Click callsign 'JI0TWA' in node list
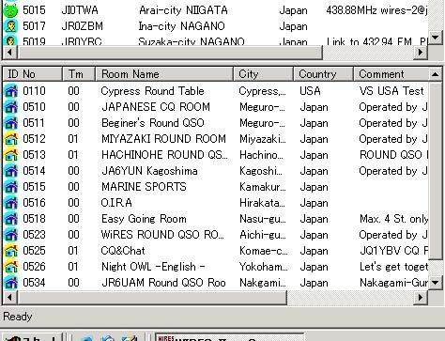The width and height of the screenshot is (445, 341). point(80,10)
